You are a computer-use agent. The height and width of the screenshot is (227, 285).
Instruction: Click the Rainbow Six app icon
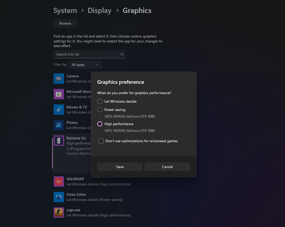coord(59,140)
